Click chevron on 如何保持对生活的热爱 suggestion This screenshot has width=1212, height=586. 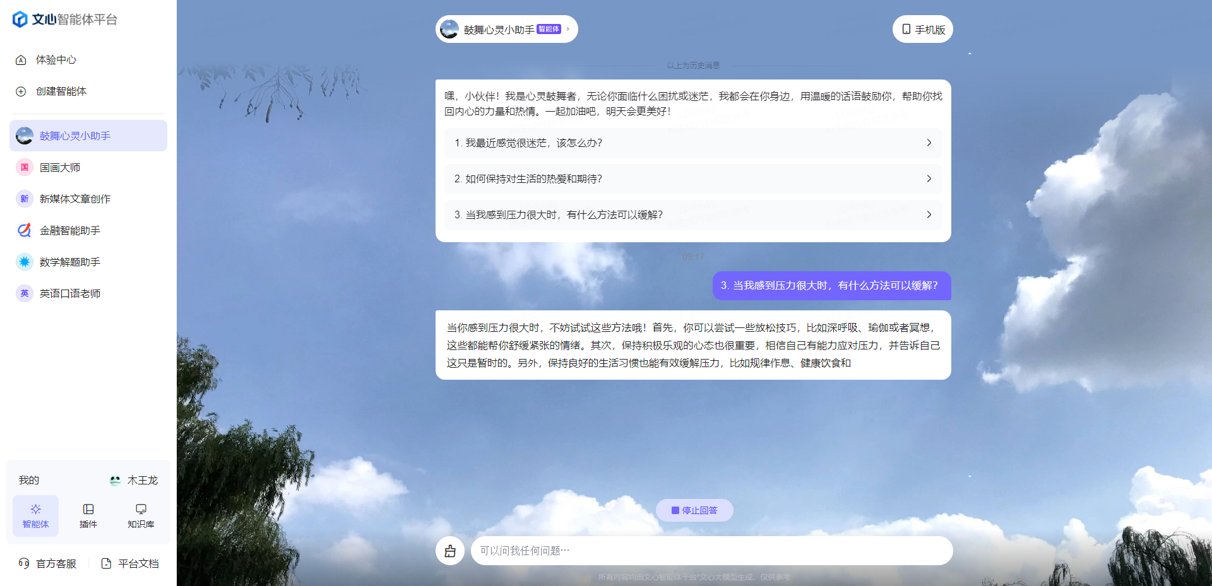click(929, 179)
